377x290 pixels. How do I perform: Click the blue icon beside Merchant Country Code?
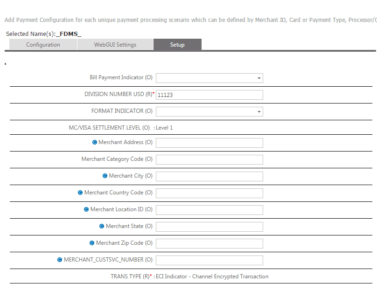pyautogui.click(x=80, y=193)
